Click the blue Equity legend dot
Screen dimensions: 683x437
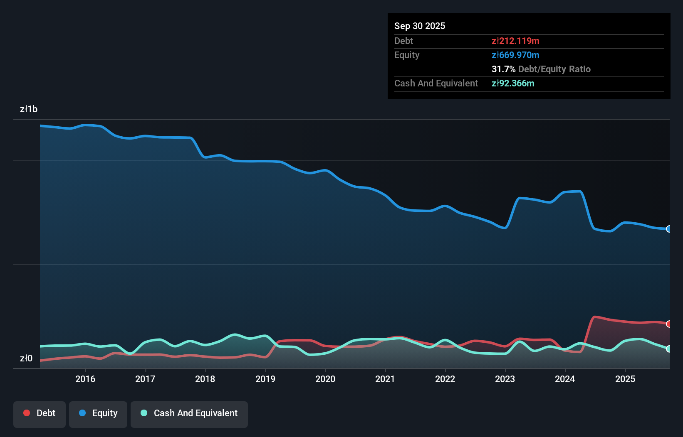82,413
